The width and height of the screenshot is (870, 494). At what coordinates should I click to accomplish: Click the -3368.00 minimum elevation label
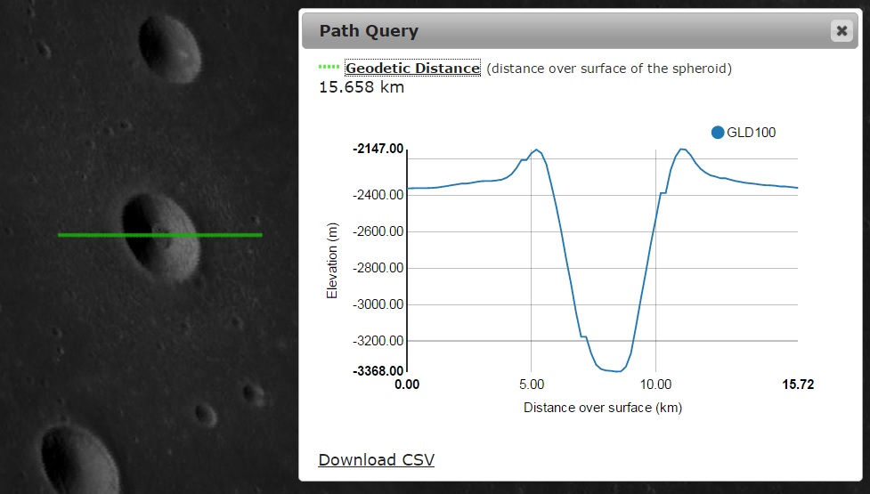[378, 370]
